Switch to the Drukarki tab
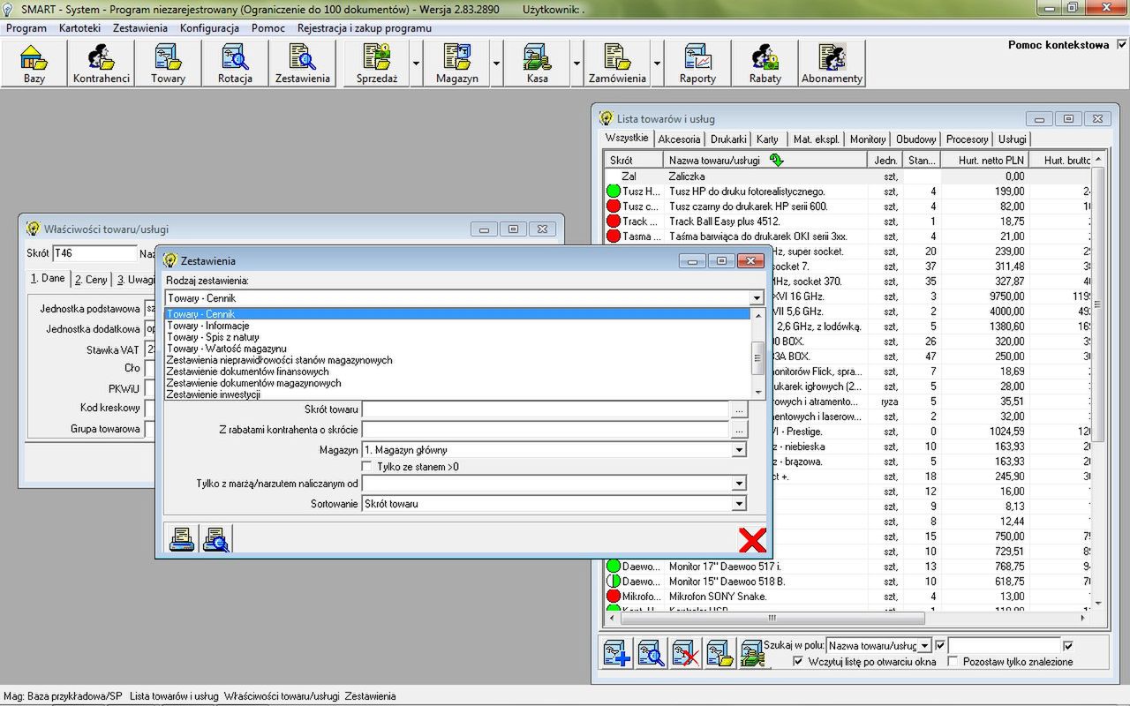The width and height of the screenshot is (1130, 706). [x=728, y=139]
